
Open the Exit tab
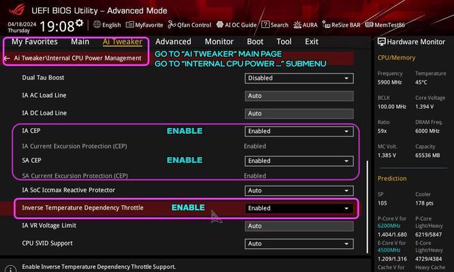(x=312, y=41)
